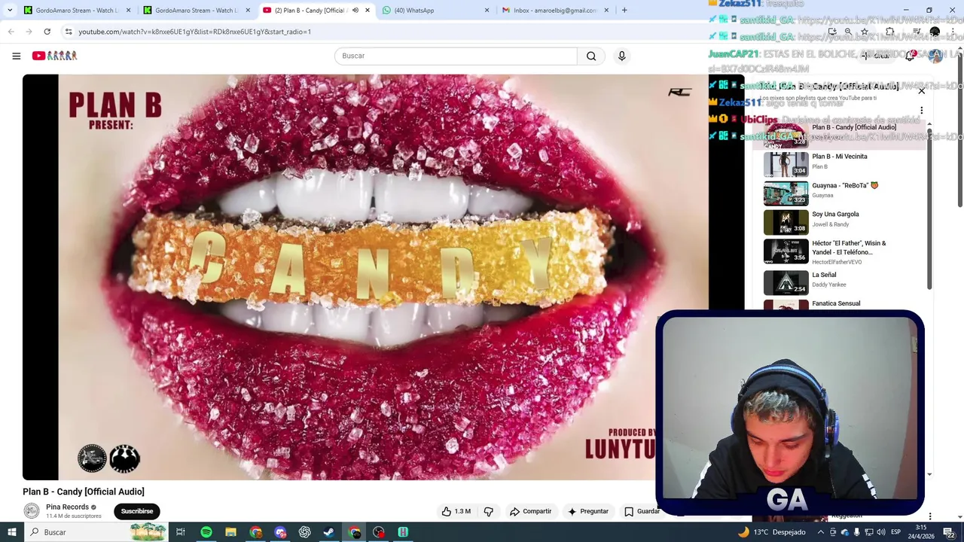Image resolution: width=964 pixels, height=542 pixels.
Task: Dislike the video with thumbs down
Action: [x=488, y=511]
